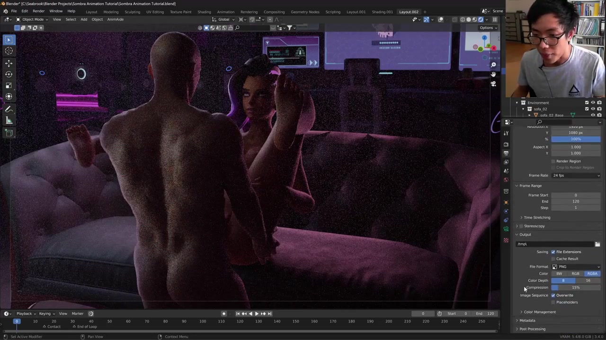Select the Cursor tool in the toolbar
The height and width of the screenshot is (340, 606).
9,51
